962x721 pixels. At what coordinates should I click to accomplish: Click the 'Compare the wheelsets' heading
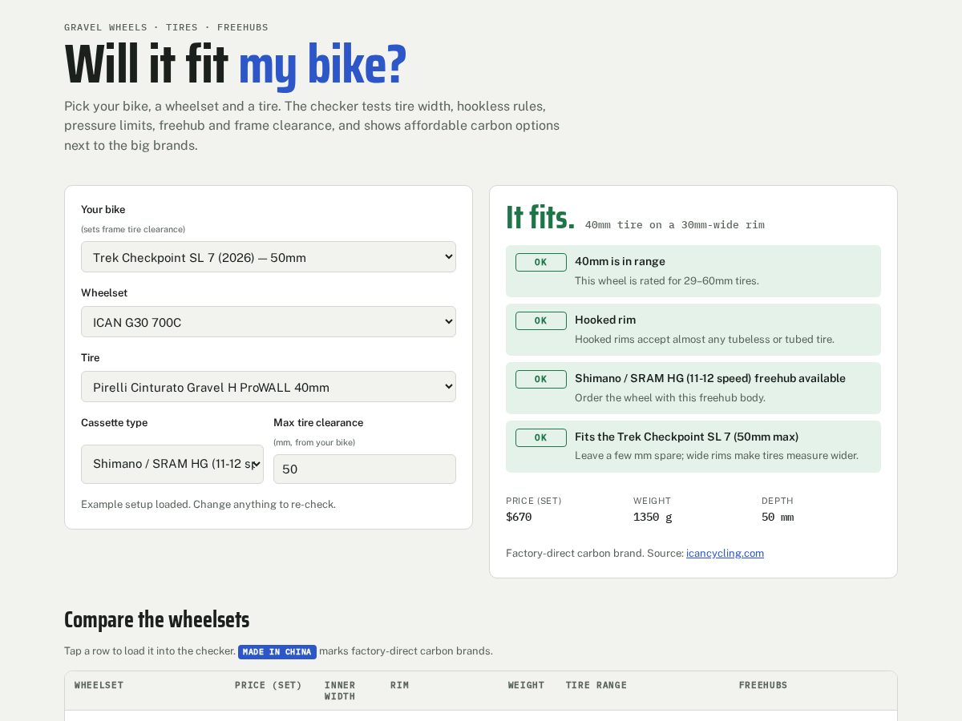click(x=157, y=619)
